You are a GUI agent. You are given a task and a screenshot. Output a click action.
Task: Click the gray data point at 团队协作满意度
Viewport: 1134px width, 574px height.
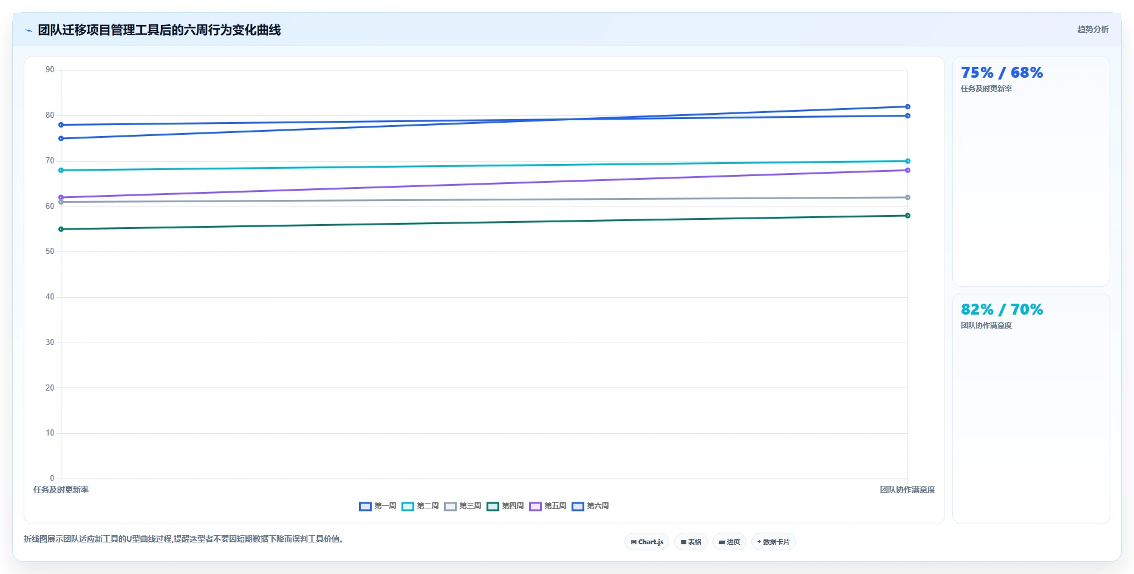pos(907,197)
